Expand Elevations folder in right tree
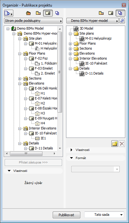 (x=70, y=54)
